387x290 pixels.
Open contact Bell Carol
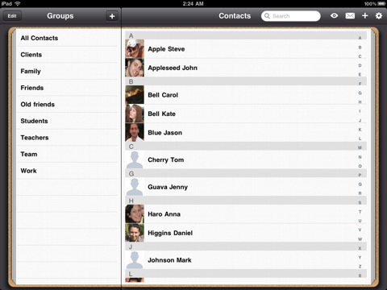click(x=246, y=95)
